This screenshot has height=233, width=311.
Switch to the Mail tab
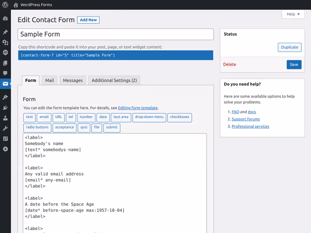49,80
